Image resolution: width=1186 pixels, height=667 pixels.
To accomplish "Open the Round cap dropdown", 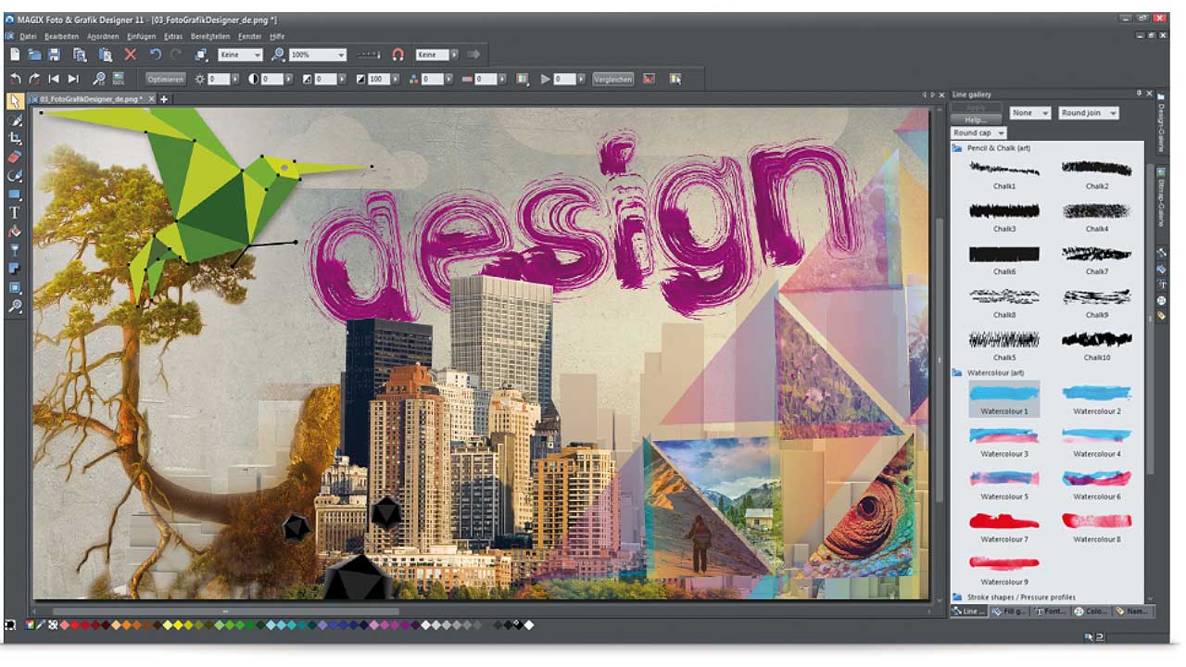I will pos(978,133).
